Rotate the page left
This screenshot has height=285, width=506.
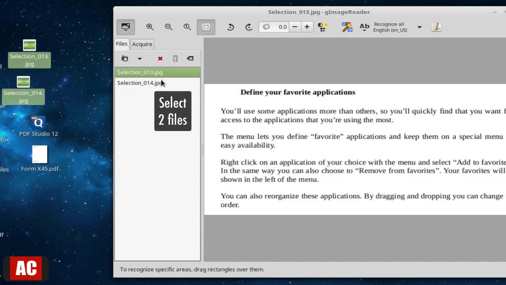pos(230,27)
